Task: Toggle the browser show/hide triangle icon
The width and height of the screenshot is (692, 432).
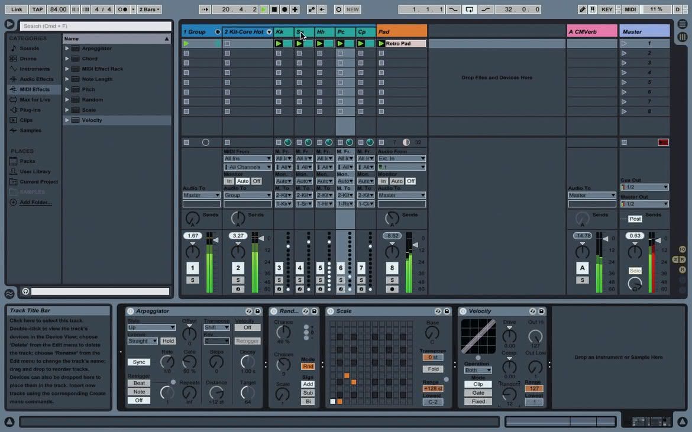Action: [9, 24]
